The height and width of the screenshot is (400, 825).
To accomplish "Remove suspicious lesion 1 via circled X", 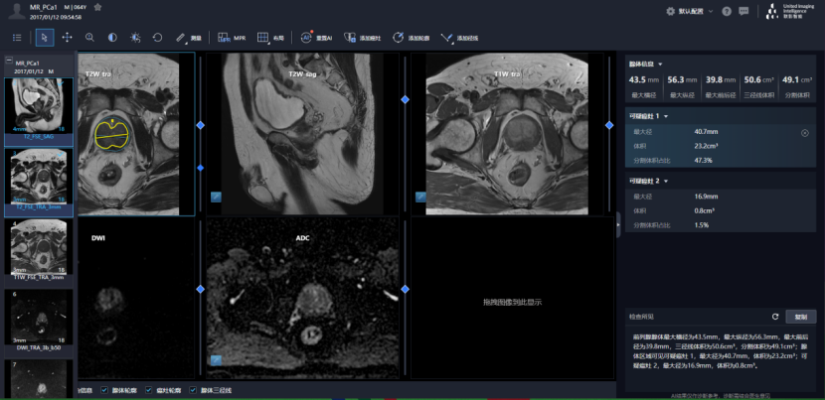I will [804, 133].
